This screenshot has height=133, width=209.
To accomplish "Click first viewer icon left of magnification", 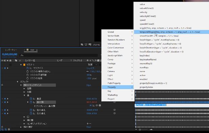I will [82, 44].
